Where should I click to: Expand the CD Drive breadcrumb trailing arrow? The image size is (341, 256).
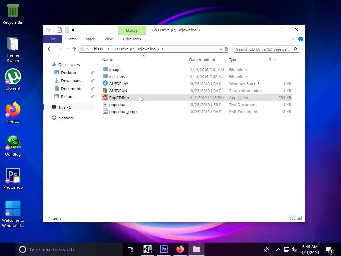click(163, 49)
